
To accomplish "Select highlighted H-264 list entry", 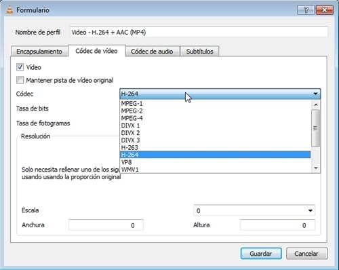I will pos(215,155).
